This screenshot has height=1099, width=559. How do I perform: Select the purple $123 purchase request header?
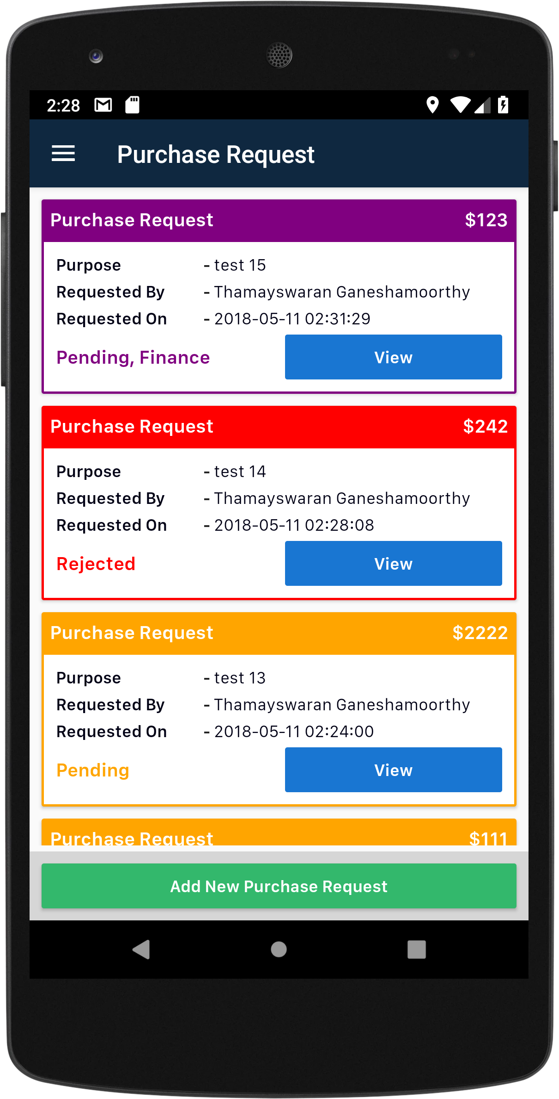(279, 221)
